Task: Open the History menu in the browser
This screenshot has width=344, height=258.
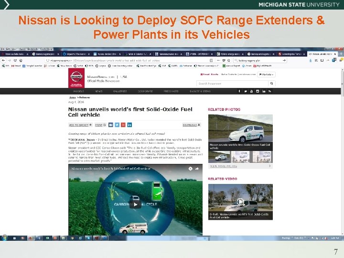Action: 22,49
